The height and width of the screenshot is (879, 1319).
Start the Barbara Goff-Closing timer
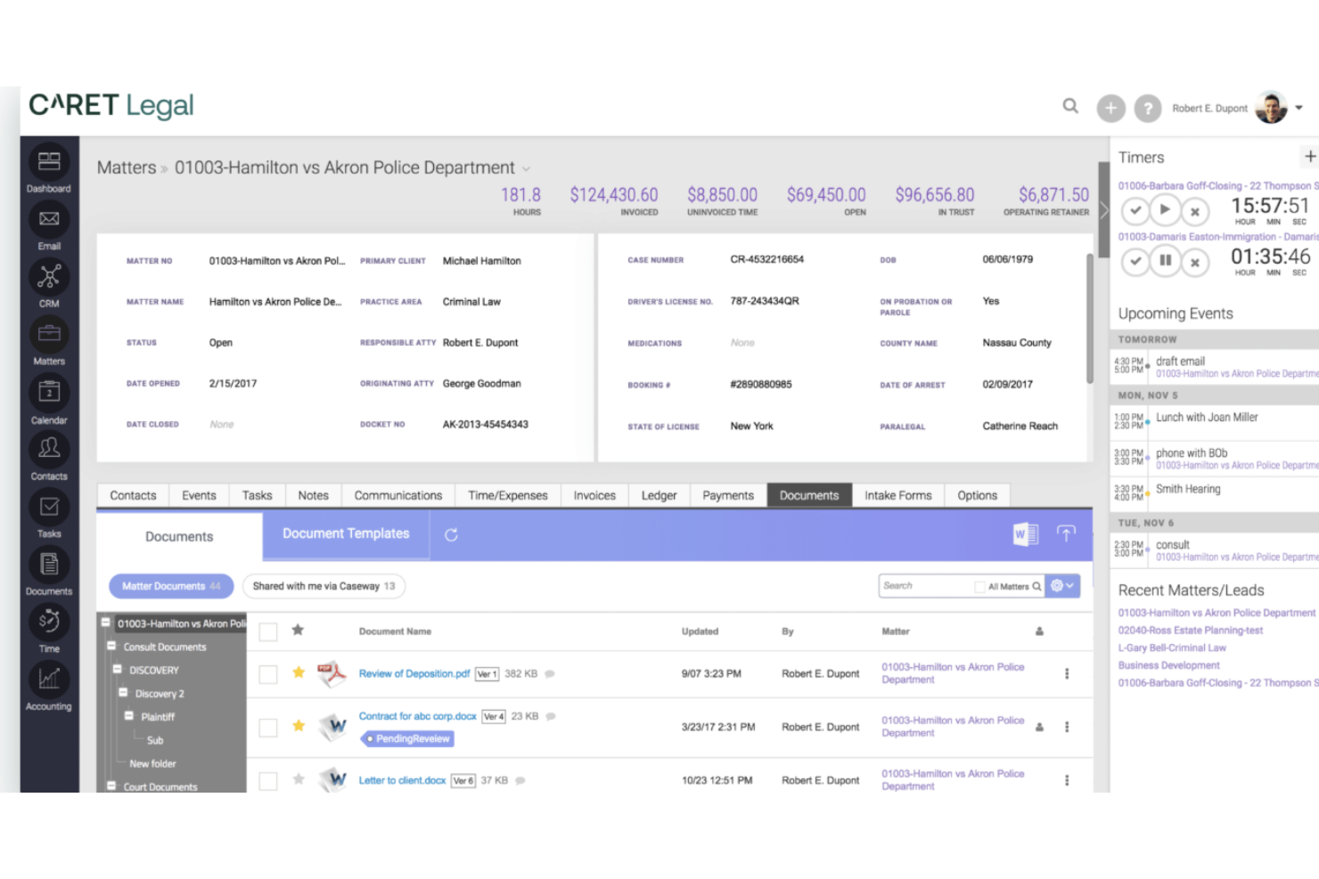point(1166,210)
